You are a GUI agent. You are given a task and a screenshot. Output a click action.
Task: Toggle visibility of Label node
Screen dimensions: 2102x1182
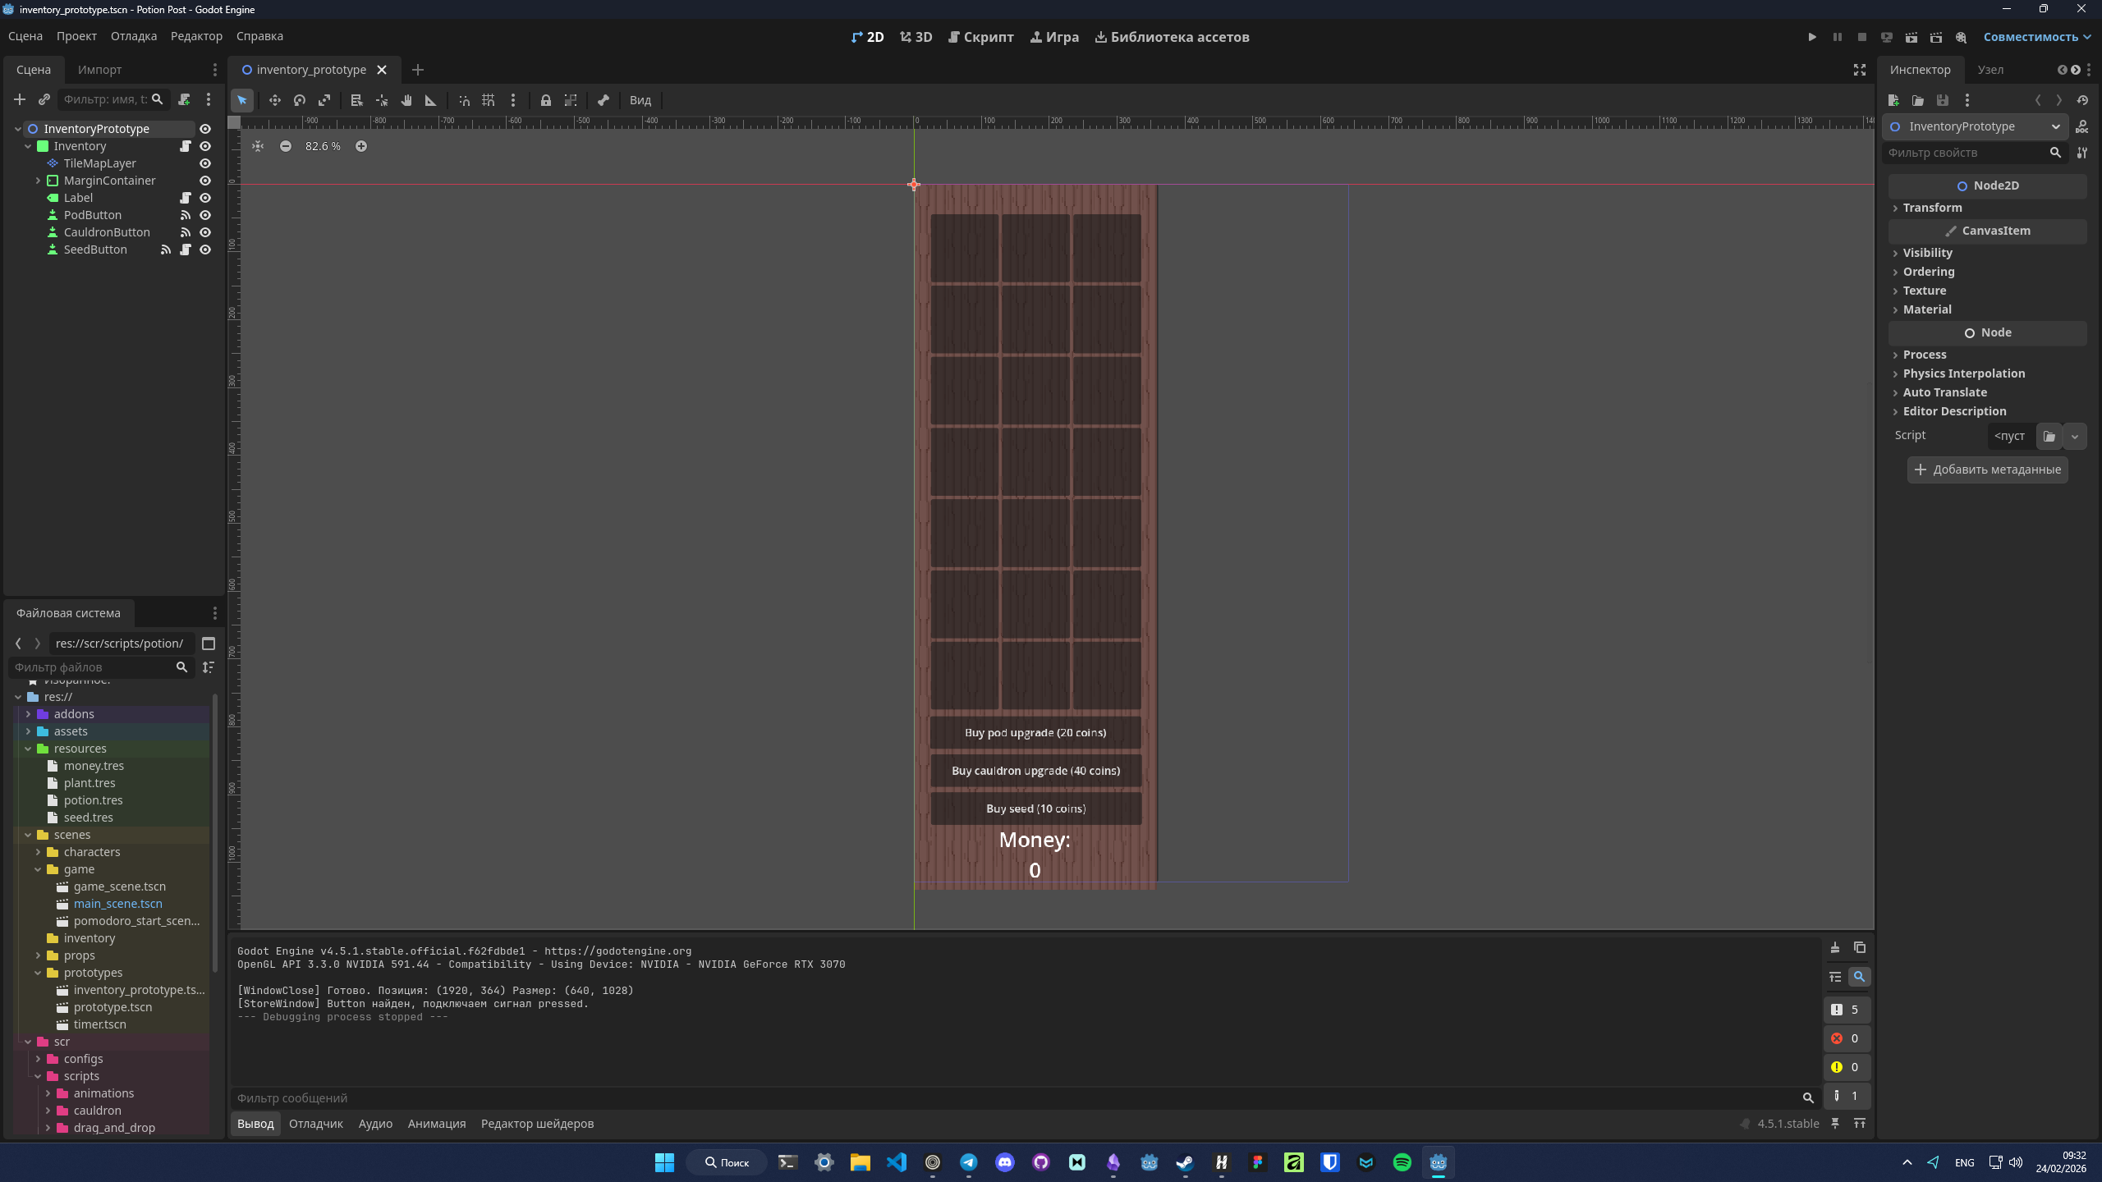205,198
